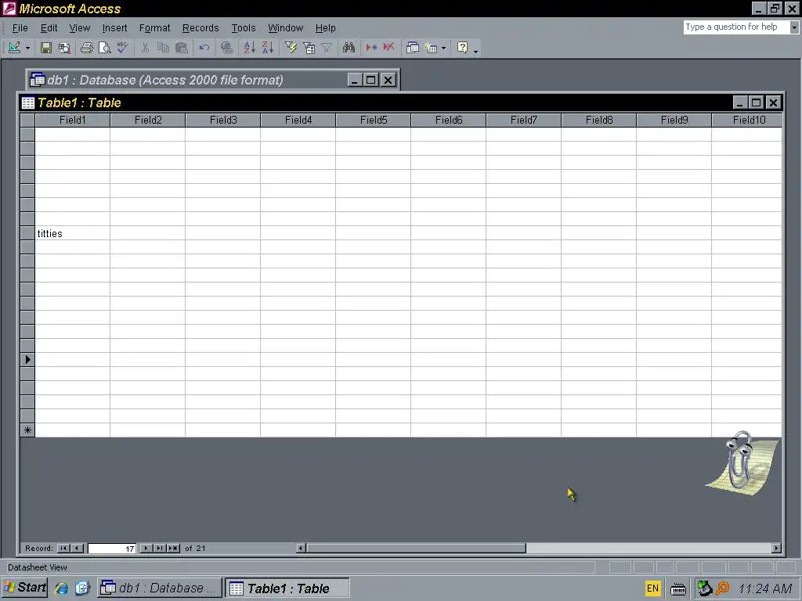
Task: Click the Save floppy disk icon
Action: tap(46, 48)
